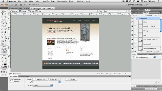Pick the Slice tool
Image resolution: width=162 pixels, height=91 pixels.
click(x=6, y=50)
